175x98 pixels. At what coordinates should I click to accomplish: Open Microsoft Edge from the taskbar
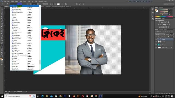click(42, 96)
